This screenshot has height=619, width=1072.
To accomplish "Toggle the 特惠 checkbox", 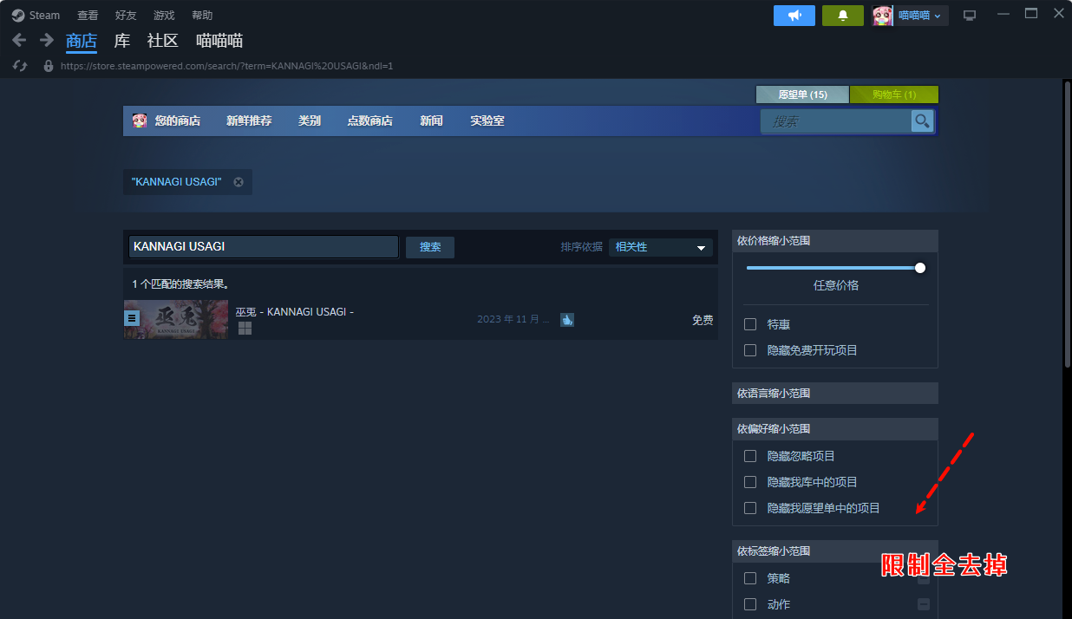I will click(x=750, y=324).
